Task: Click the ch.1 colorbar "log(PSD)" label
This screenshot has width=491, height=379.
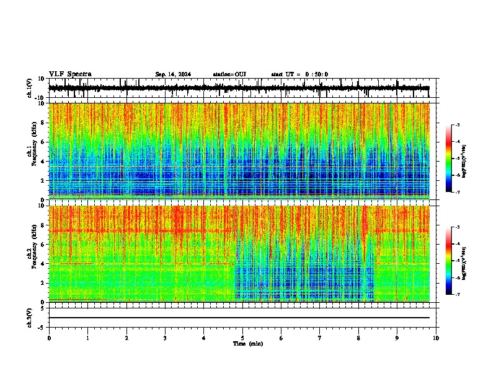Action: point(464,162)
